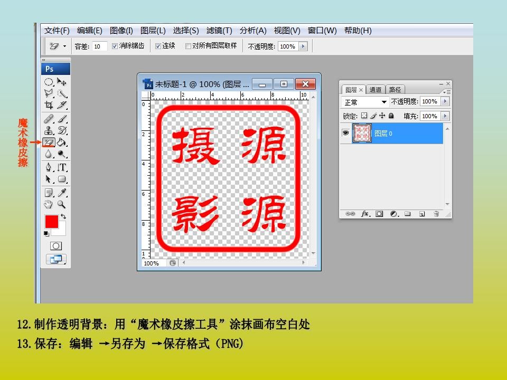Activate the Healing Brush tool

coord(49,119)
